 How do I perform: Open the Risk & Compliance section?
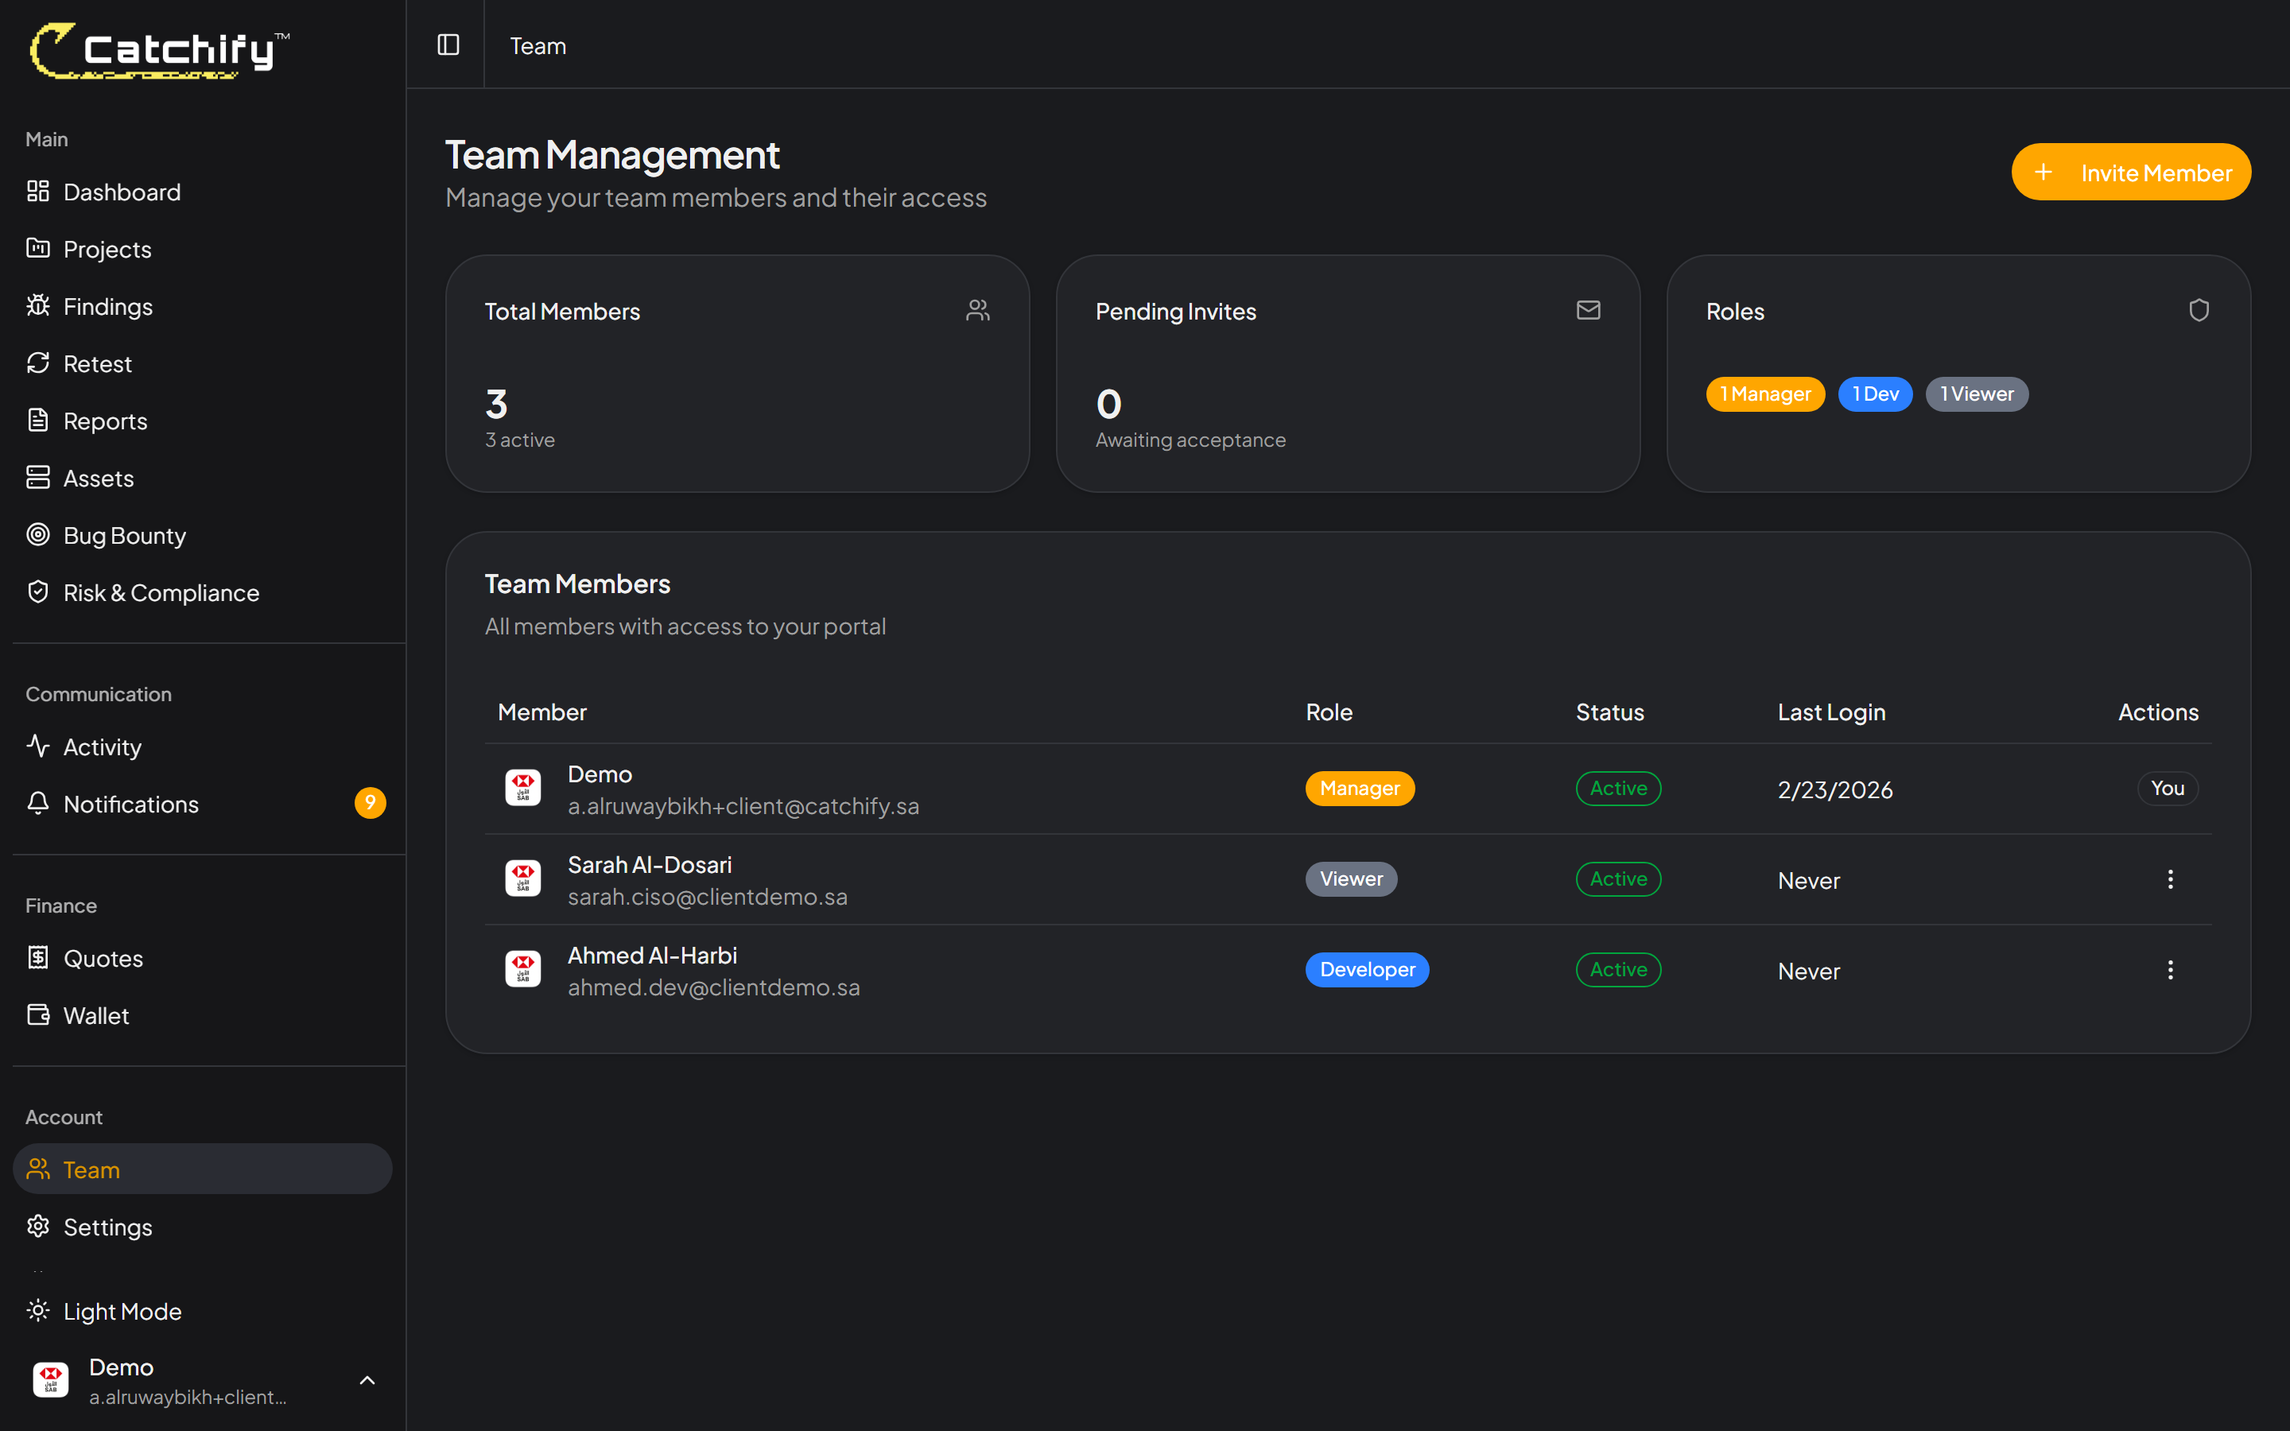(161, 592)
